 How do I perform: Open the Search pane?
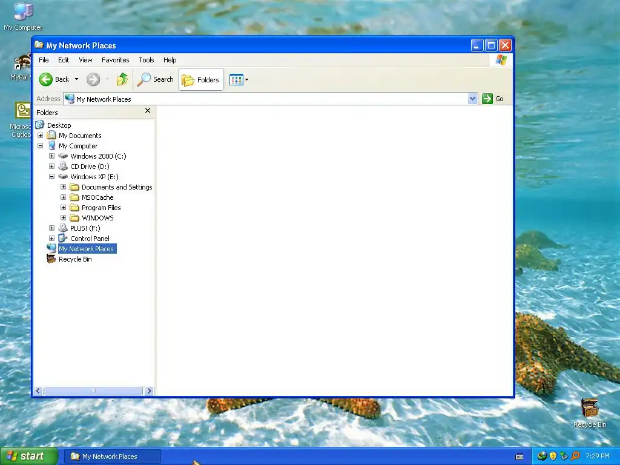click(156, 79)
